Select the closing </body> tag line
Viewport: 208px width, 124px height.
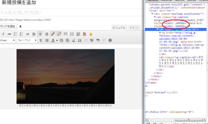click(x=156, y=76)
